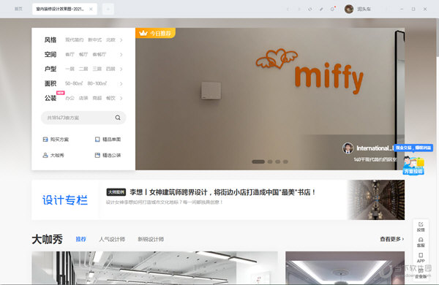Expand the 空间 category arrow
This screenshot has width=439, height=285.
pyautogui.click(x=121, y=55)
